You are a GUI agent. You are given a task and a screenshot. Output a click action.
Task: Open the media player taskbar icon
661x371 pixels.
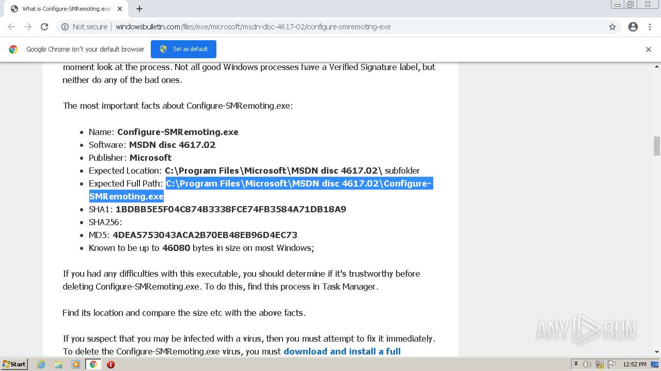pos(76,364)
